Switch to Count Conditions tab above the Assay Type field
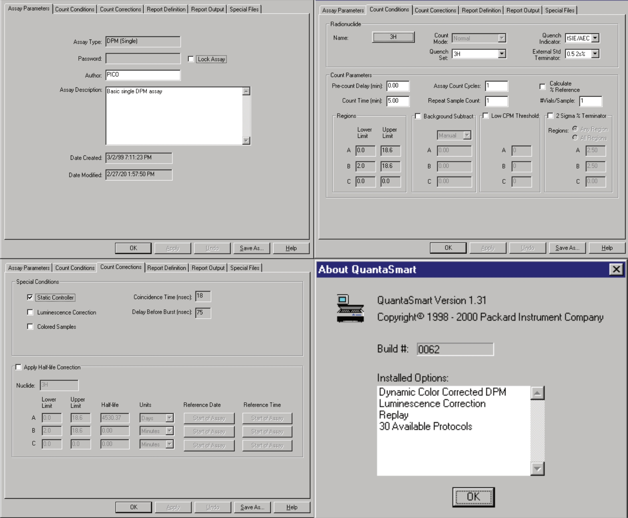The width and height of the screenshot is (628, 518). [74, 9]
